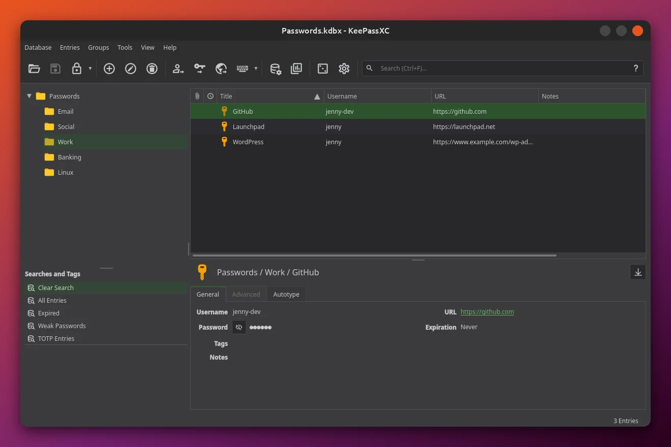This screenshot has height=447, width=671.
Task: Sort entries by Notes column header
Action: pyautogui.click(x=592, y=96)
